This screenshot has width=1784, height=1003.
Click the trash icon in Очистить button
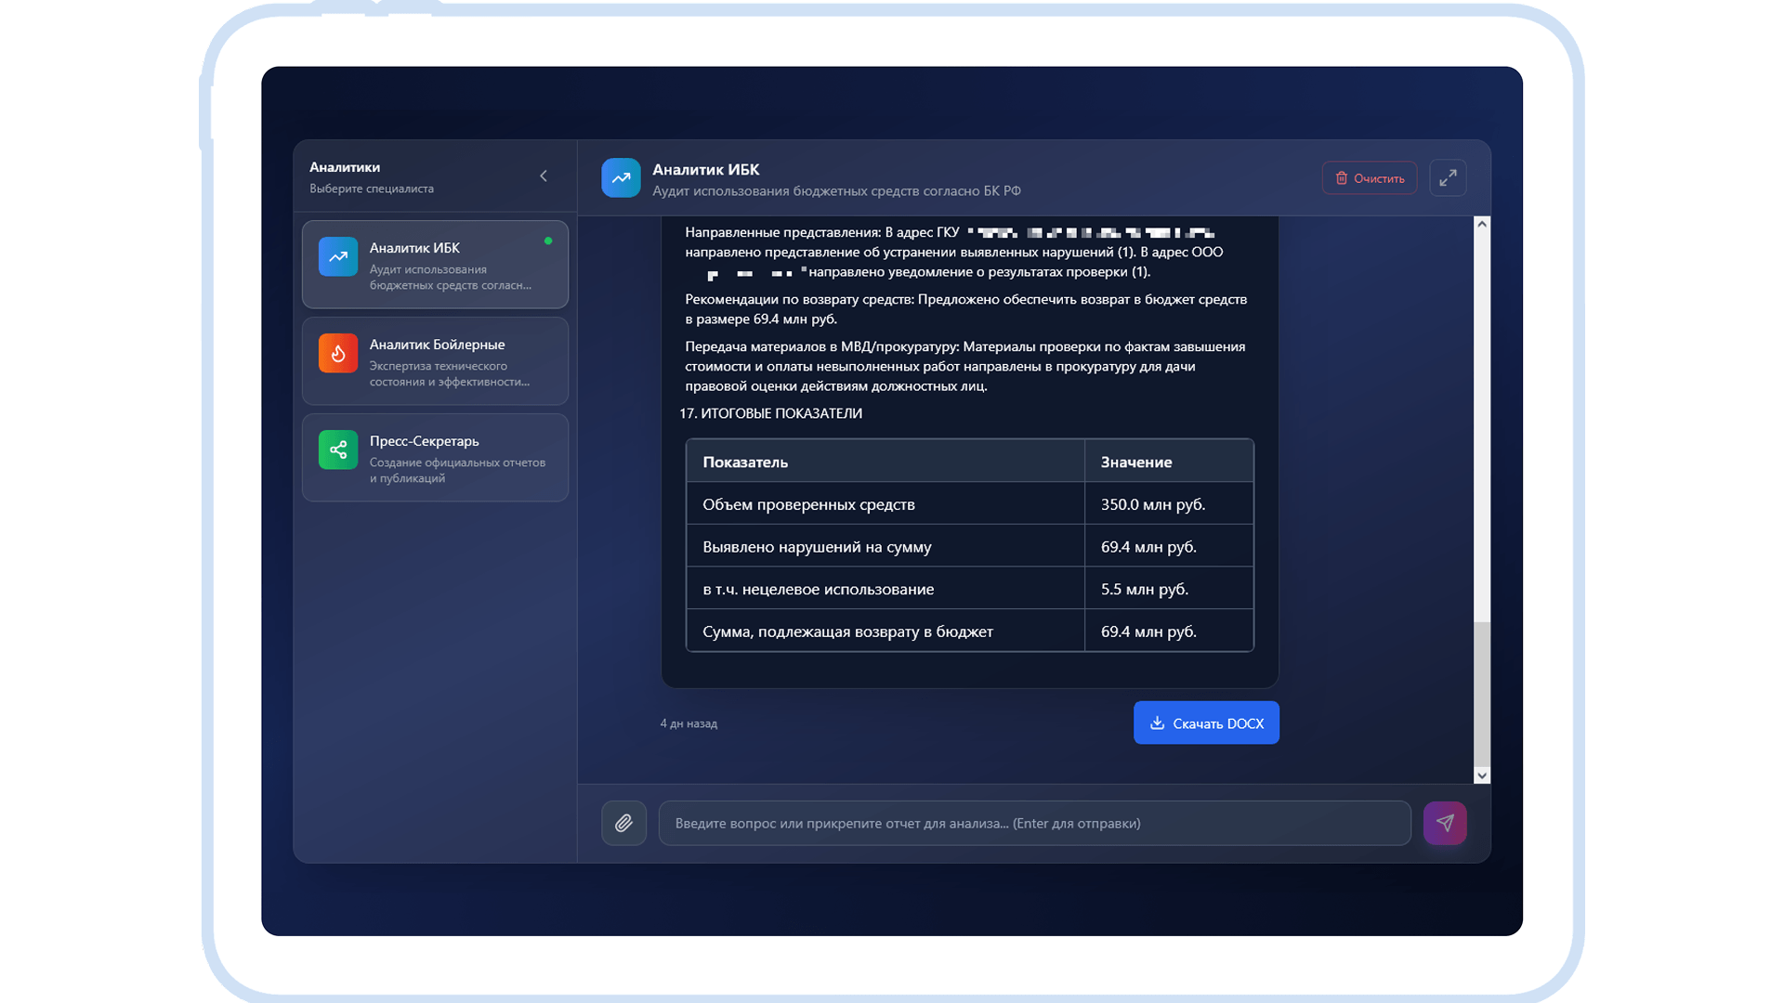[x=1341, y=178]
